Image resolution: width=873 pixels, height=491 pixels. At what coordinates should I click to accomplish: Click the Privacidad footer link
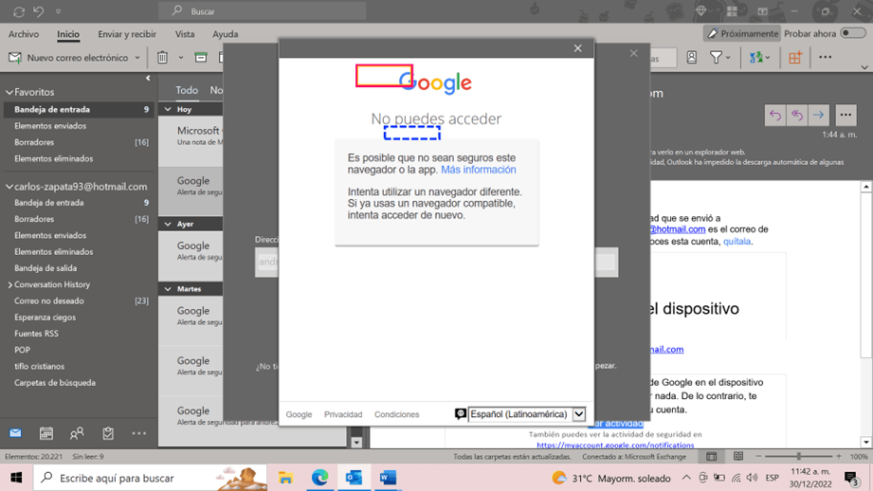(343, 414)
